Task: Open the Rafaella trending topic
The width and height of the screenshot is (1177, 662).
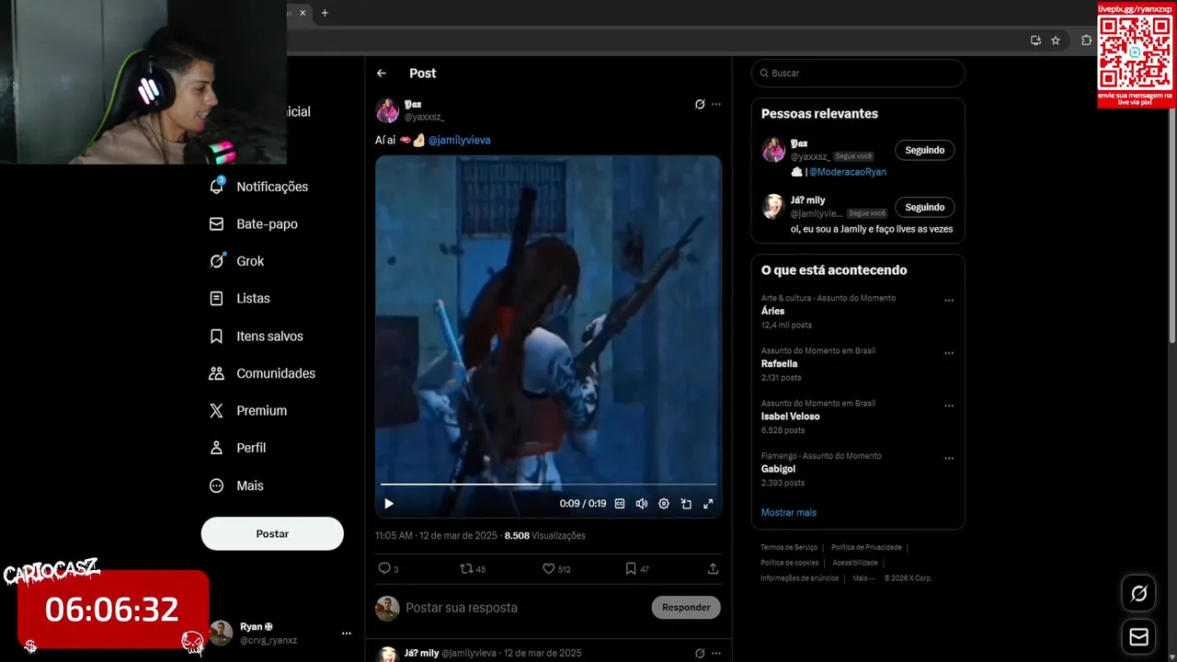Action: [x=780, y=364]
